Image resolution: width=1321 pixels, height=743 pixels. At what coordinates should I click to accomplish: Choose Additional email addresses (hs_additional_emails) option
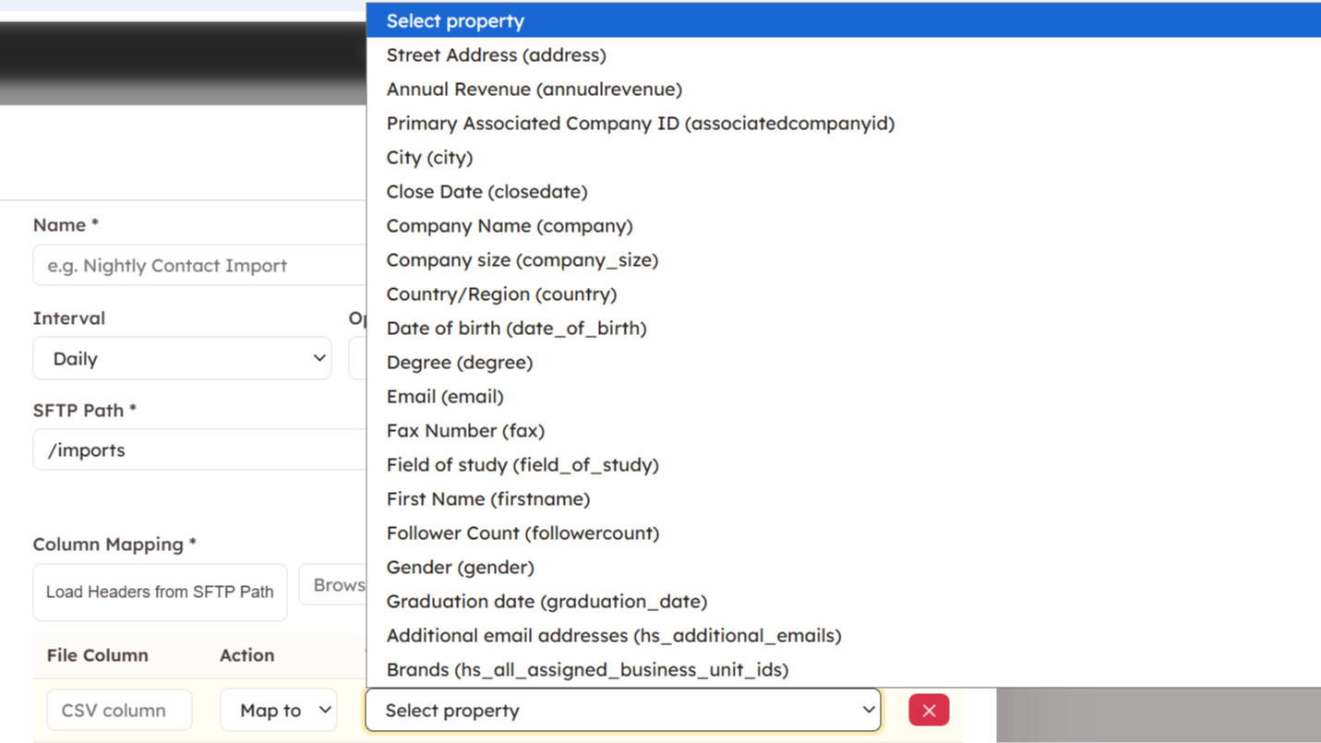(x=844, y=635)
